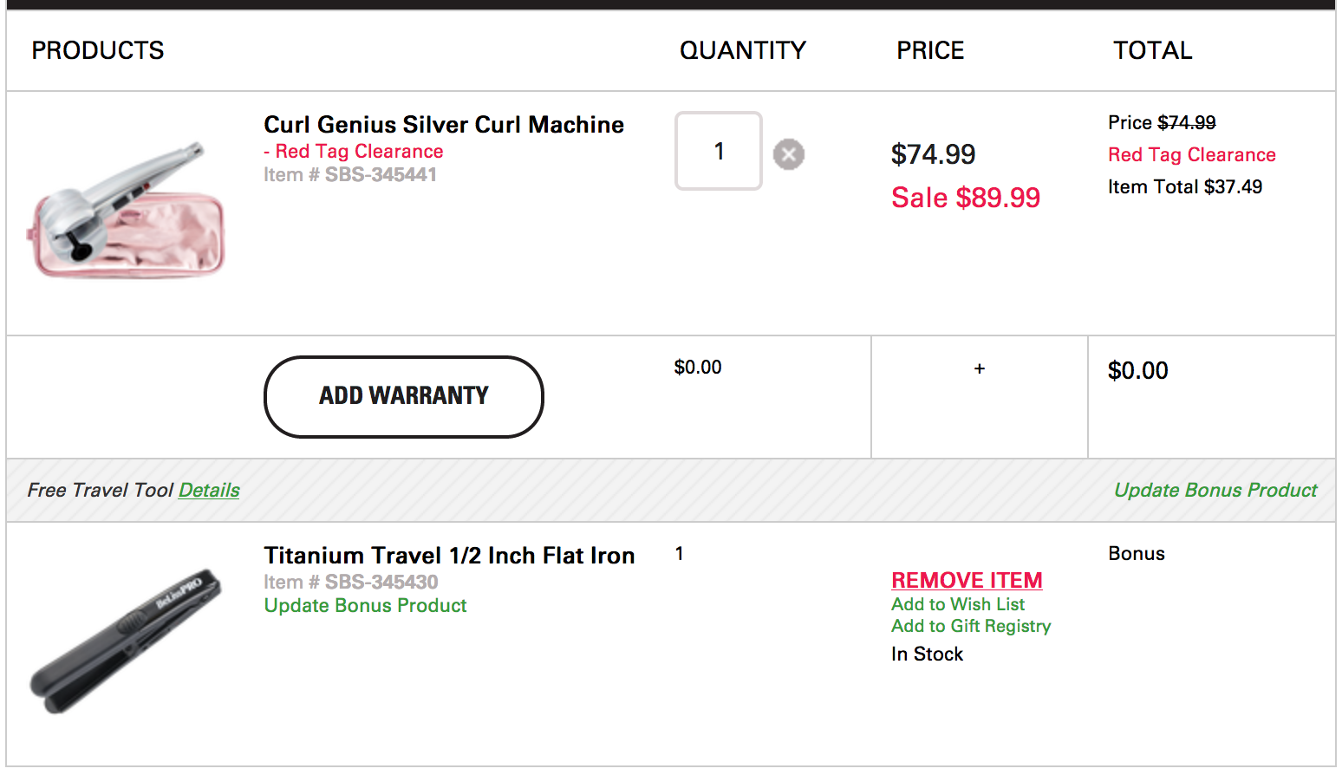The image size is (1342, 775).
Task: Open the Titanium Travel 1/2 Inch Flat Iron title
Action: 449,556
